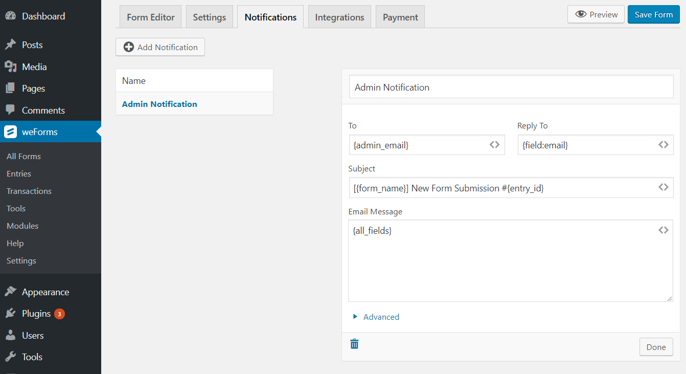Open Pages from the admin sidebar
Image resolution: width=686 pixels, height=374 pixels.
pyautogui.click(x=33, y=89)
